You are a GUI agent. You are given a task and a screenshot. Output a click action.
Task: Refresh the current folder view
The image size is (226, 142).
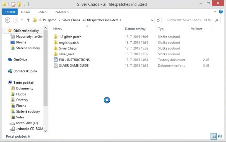[158, 20]
